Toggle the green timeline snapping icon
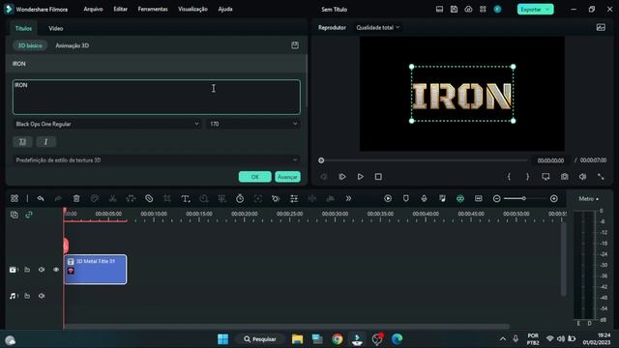 click(x=460, y=198)
